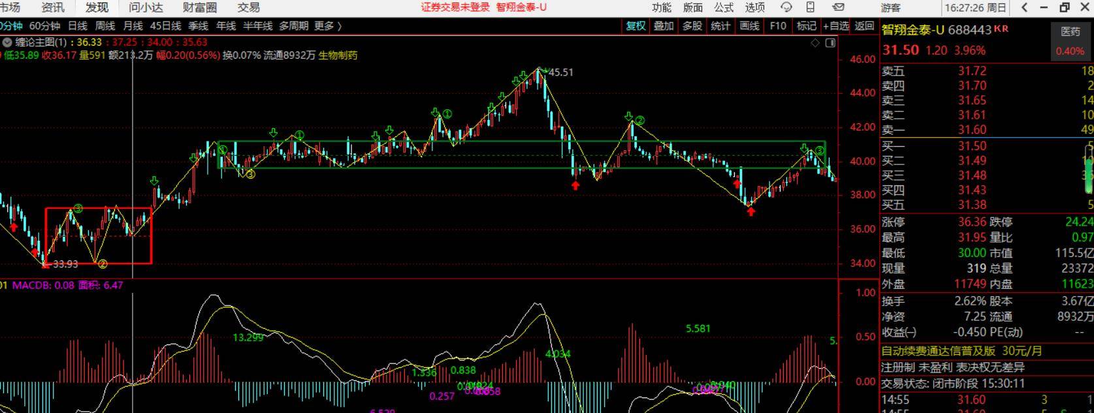1094x413 pixels.
Task: Click the 最低 value 30.00
Action: (972, 253)
